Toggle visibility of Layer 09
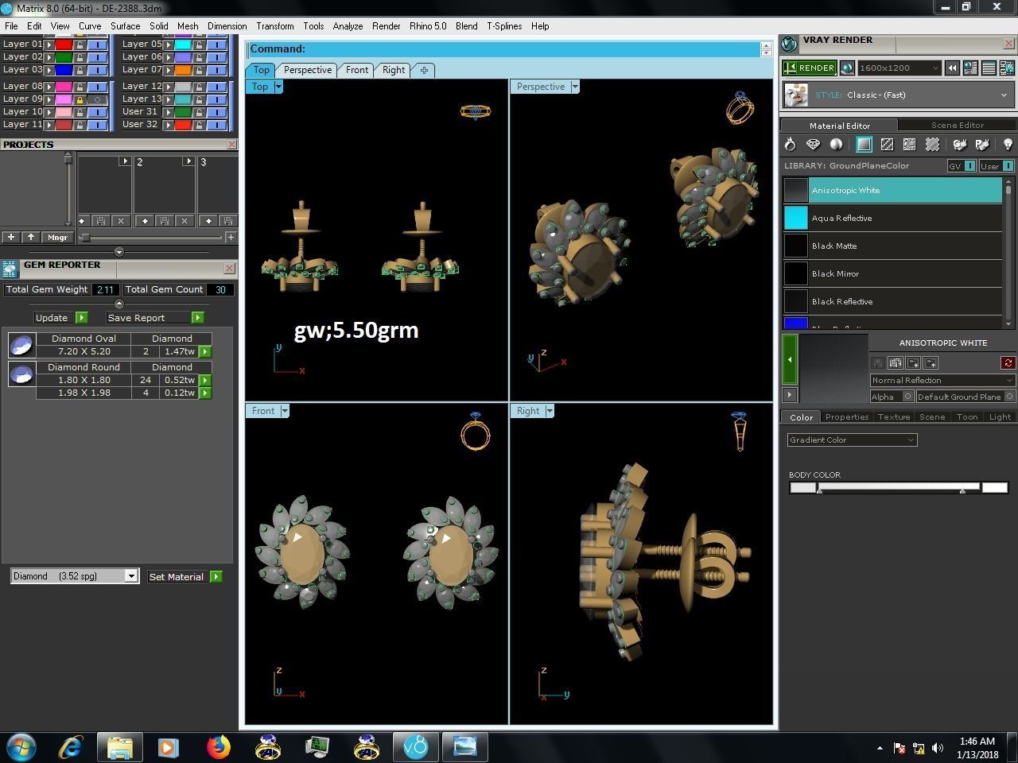Screen dimensions: 1018x763 click(x=97, y=99)
